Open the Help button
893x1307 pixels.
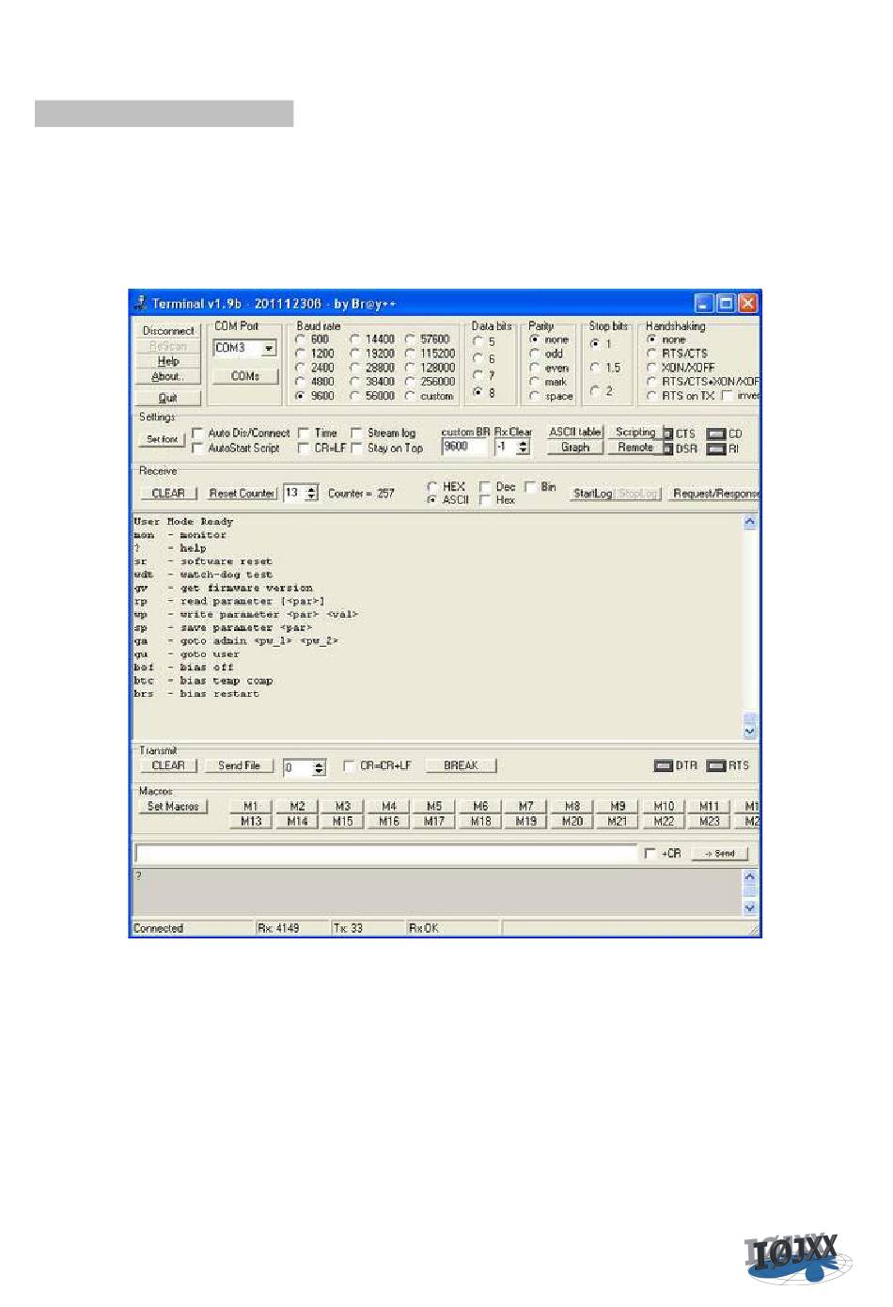[168, 361]
